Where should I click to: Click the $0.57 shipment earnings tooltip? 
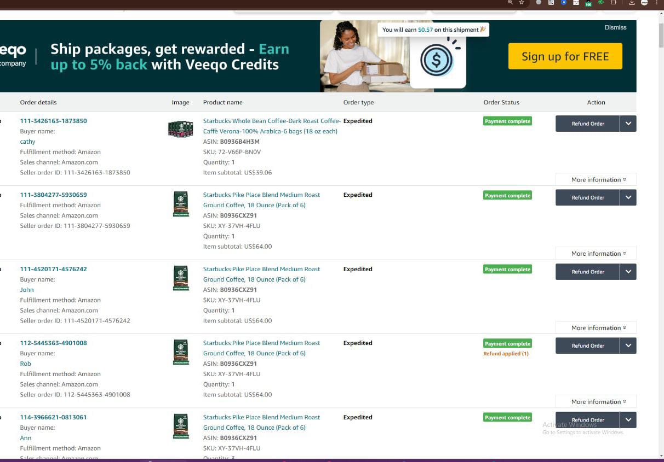pyautogui.click(x=433, y=30)
